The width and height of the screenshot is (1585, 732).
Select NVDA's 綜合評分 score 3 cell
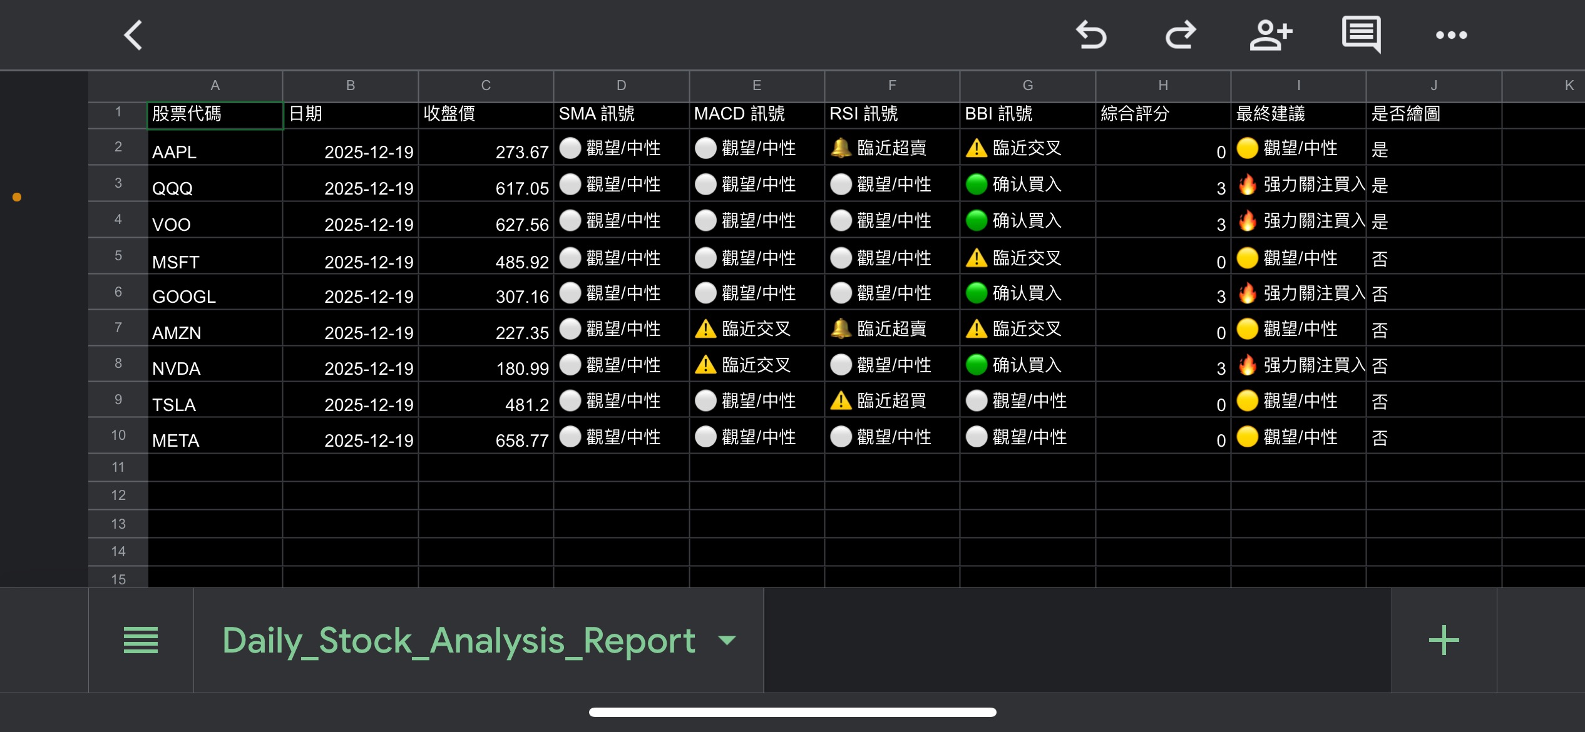pos(1163,365)
